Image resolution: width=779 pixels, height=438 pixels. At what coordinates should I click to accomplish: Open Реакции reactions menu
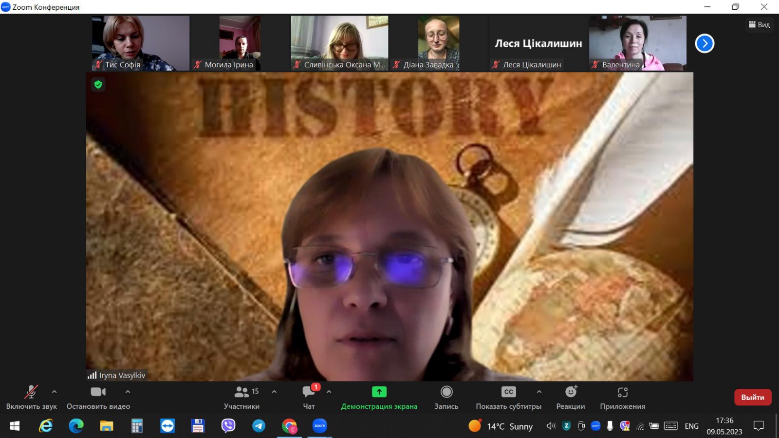571,397
